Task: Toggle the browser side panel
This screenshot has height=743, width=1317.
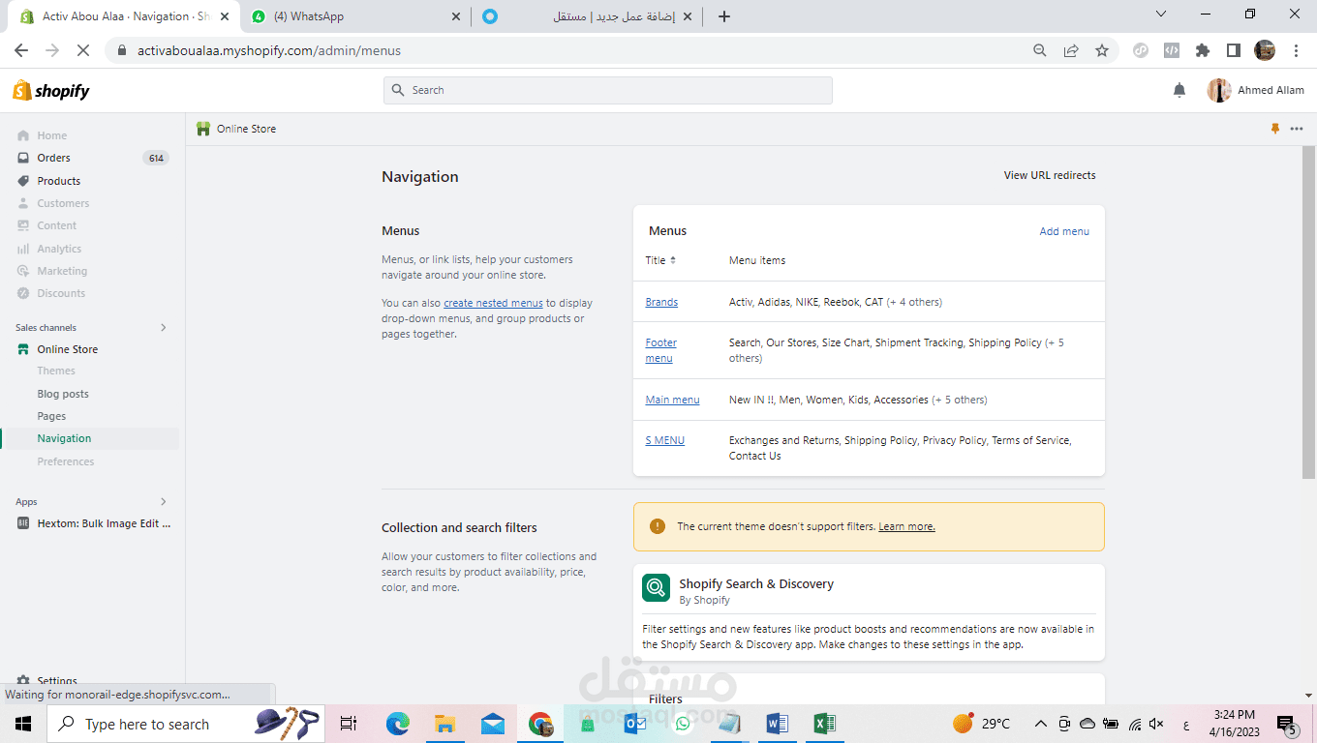Action: coord(1234,50)
